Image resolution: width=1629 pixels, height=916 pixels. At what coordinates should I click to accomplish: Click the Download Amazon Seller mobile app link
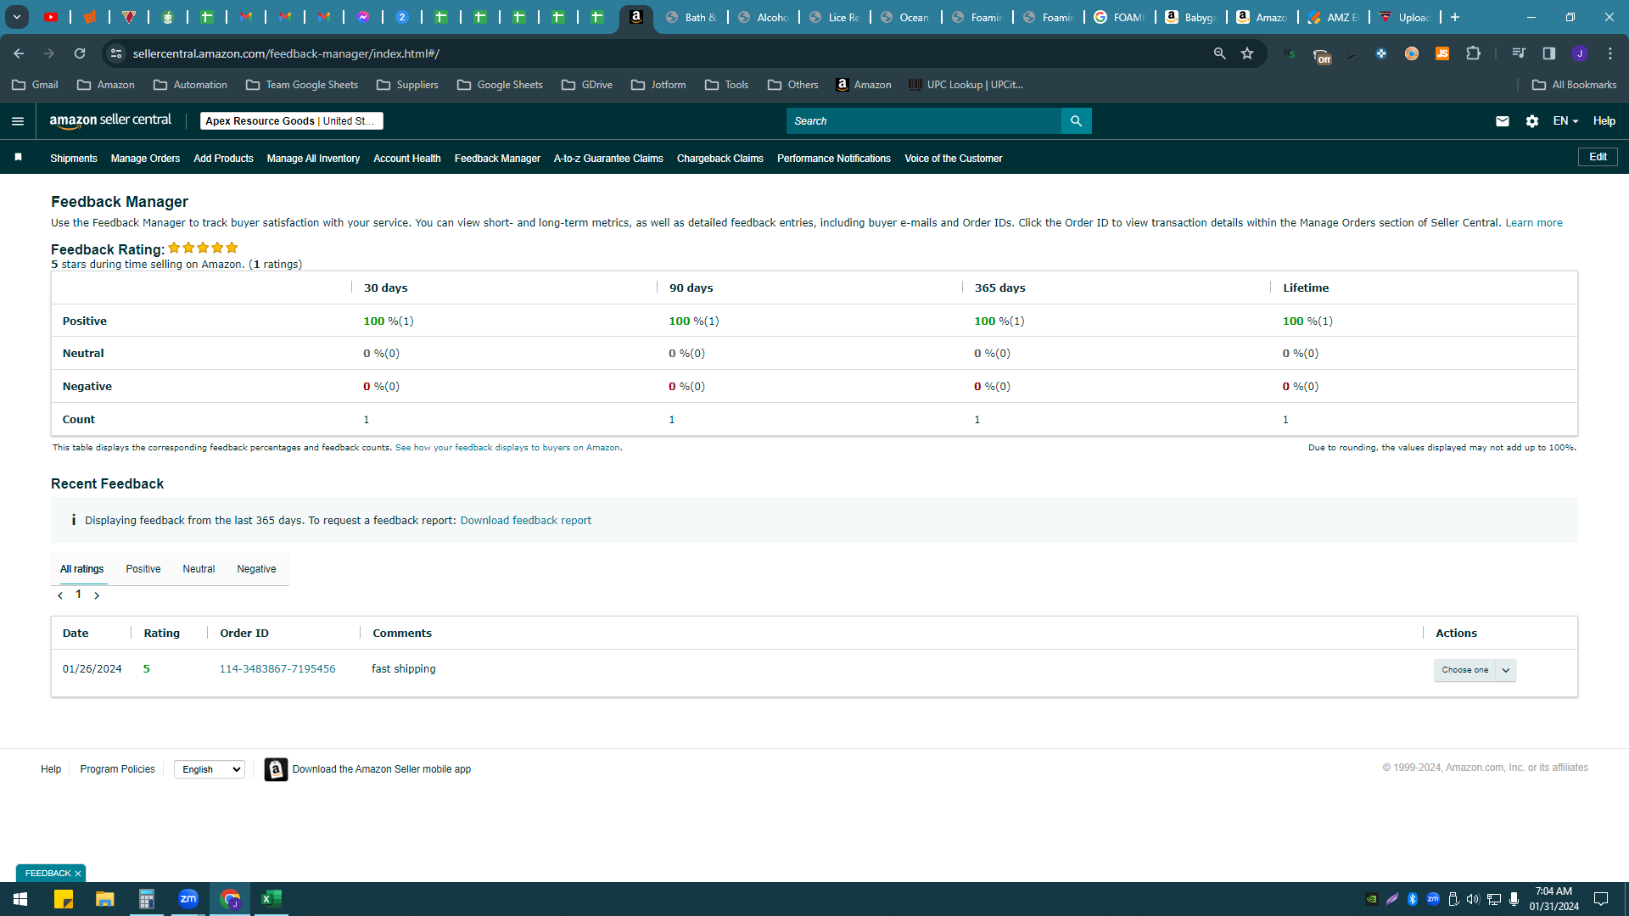tap(382, 769)
